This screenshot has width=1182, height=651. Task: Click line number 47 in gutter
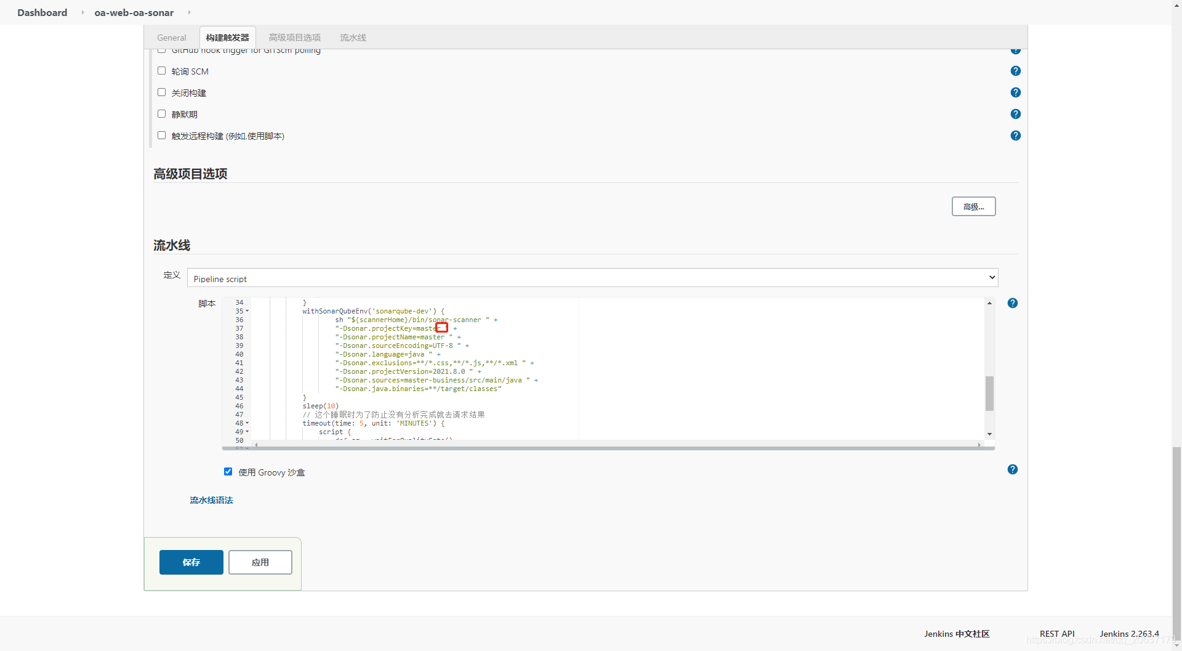click(239, 414)
